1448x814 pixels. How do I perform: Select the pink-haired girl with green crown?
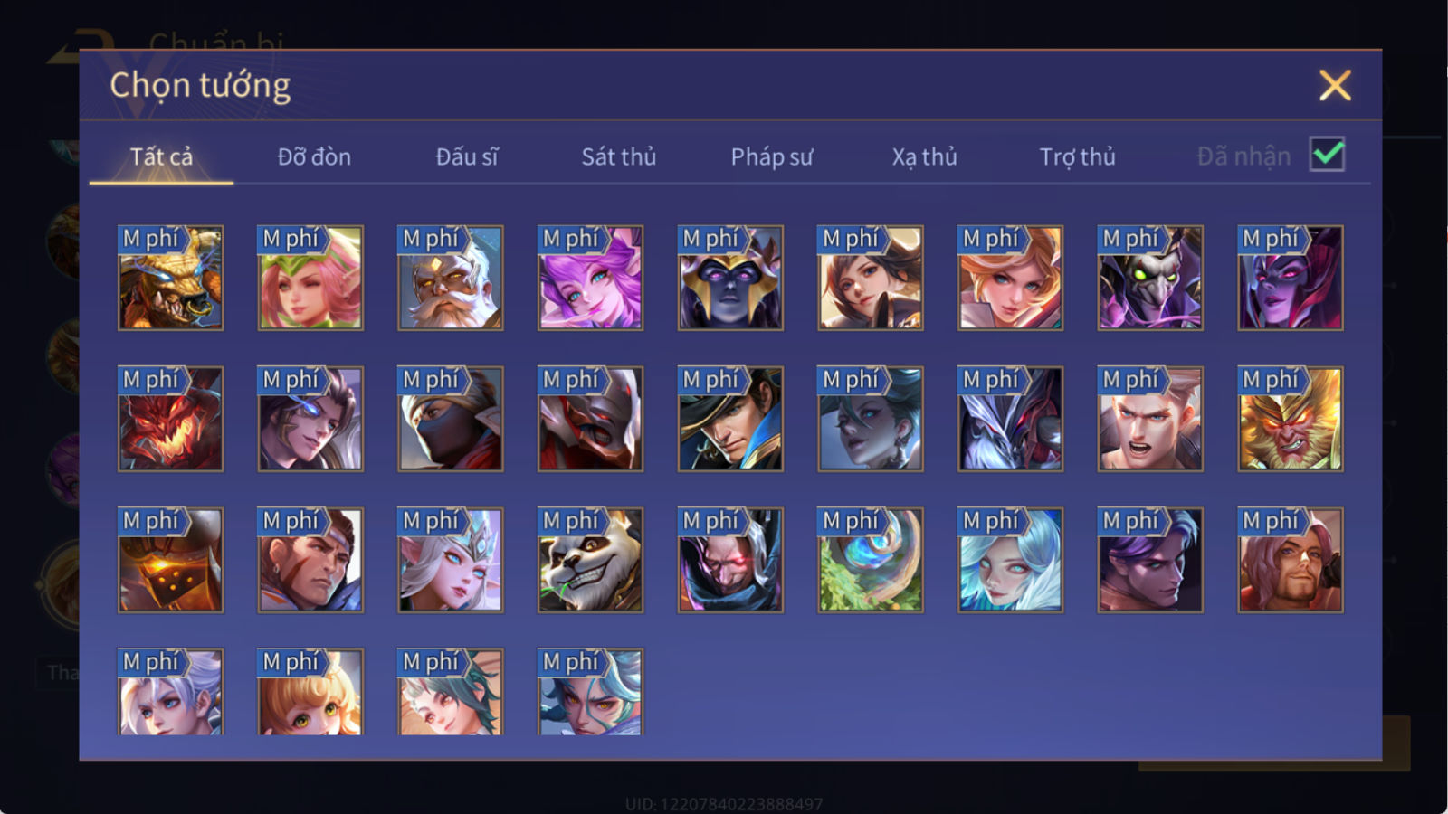310,278
